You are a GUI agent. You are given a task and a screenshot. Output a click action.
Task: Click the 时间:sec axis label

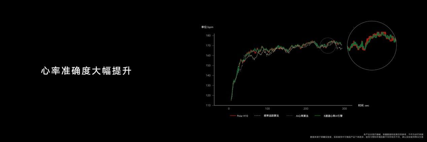[x=364, y=105]
